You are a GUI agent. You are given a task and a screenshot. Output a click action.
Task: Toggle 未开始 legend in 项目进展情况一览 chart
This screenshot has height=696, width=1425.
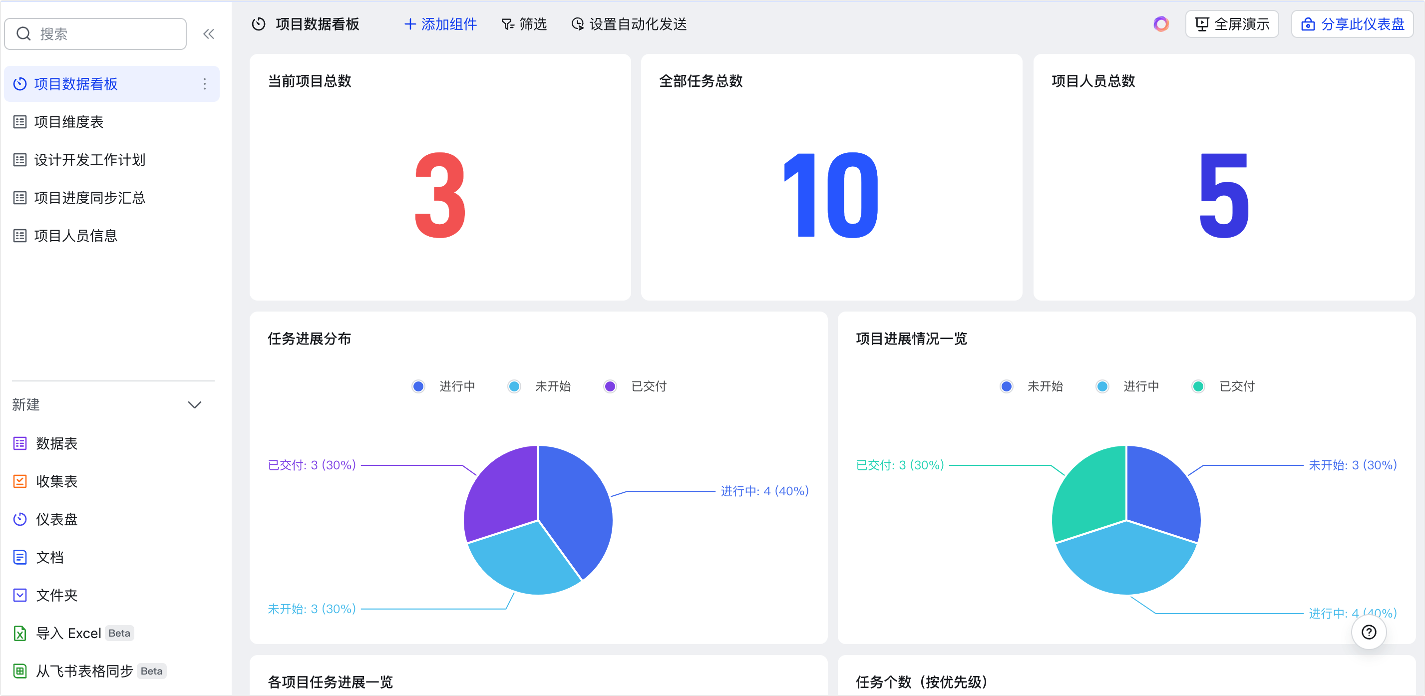[x=1032, y=386]
